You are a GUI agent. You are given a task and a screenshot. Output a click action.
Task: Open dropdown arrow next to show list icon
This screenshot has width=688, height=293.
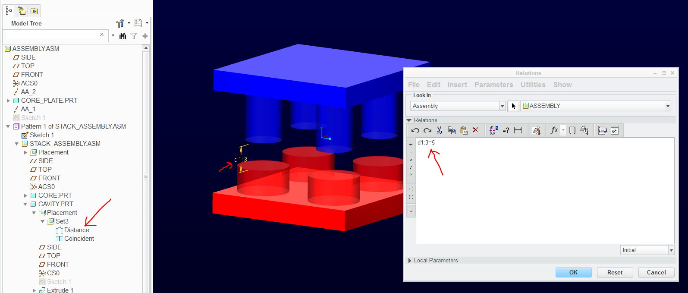(x=147, y=23)
